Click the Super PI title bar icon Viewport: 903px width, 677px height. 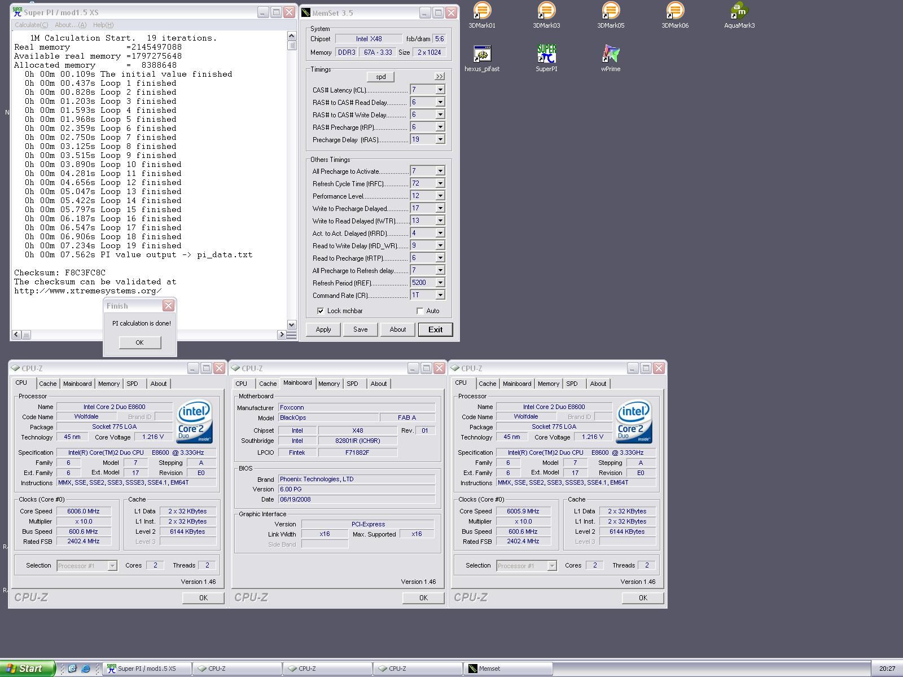17,12
